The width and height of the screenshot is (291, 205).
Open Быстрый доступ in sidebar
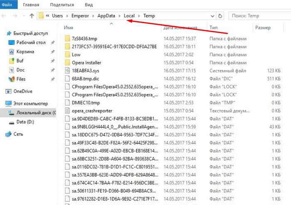[x=31, y=33]
